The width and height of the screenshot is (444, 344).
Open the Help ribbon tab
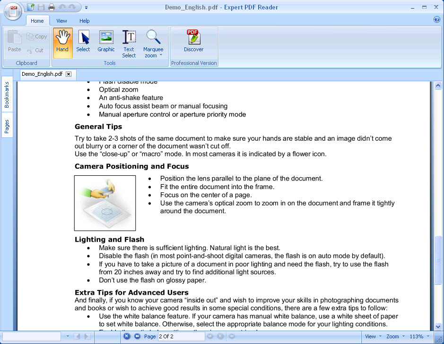point(84,21)
